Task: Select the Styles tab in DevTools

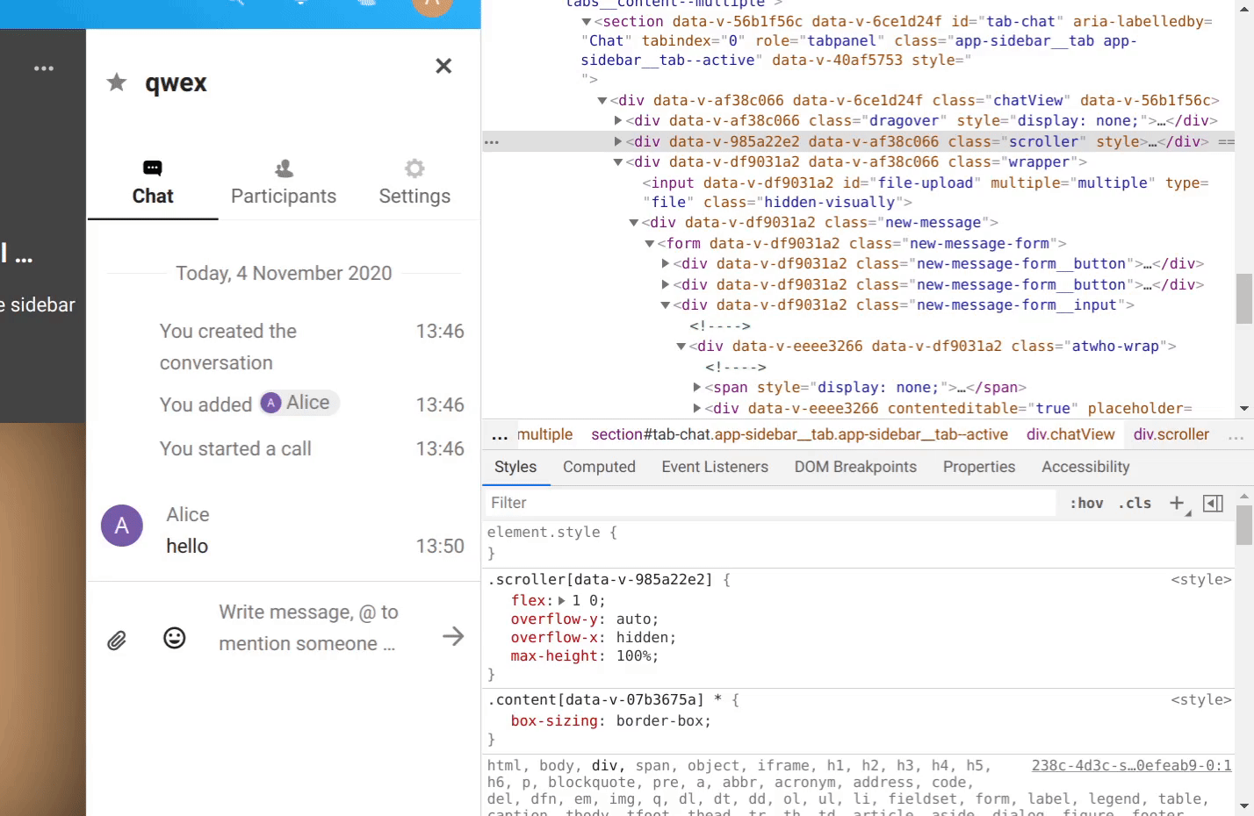Action: (515, 467)
